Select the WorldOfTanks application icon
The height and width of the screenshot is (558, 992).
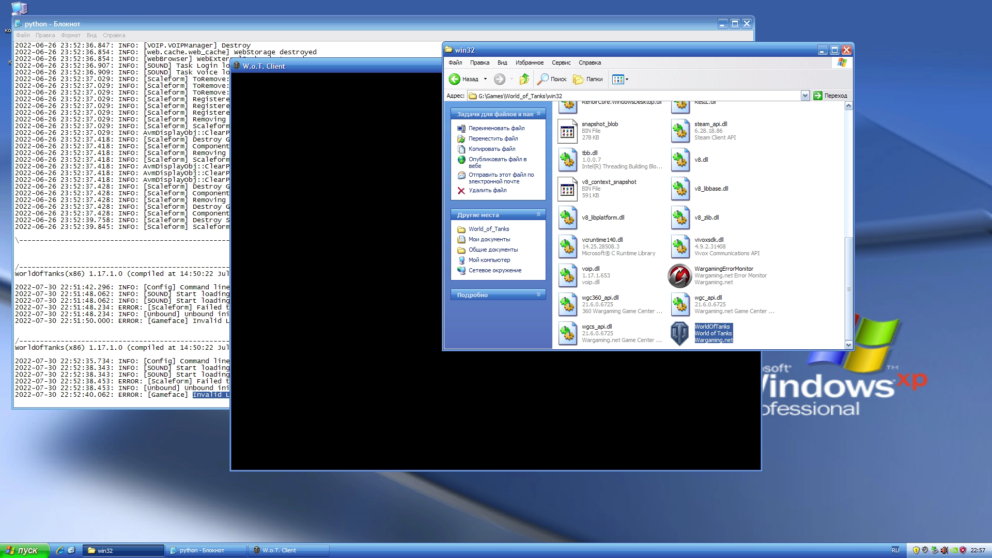pyautogui.click(x=679, y=333)
